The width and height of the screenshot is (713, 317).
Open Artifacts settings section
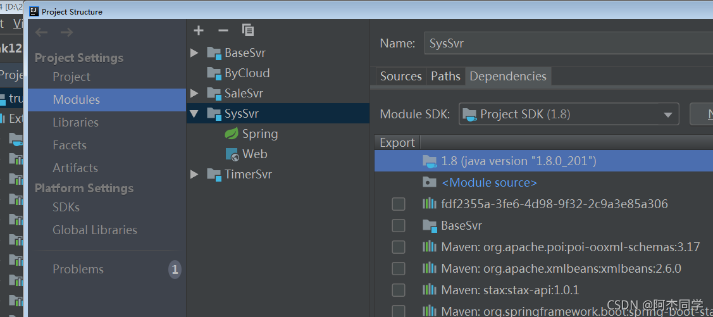[x=75, y=168]
